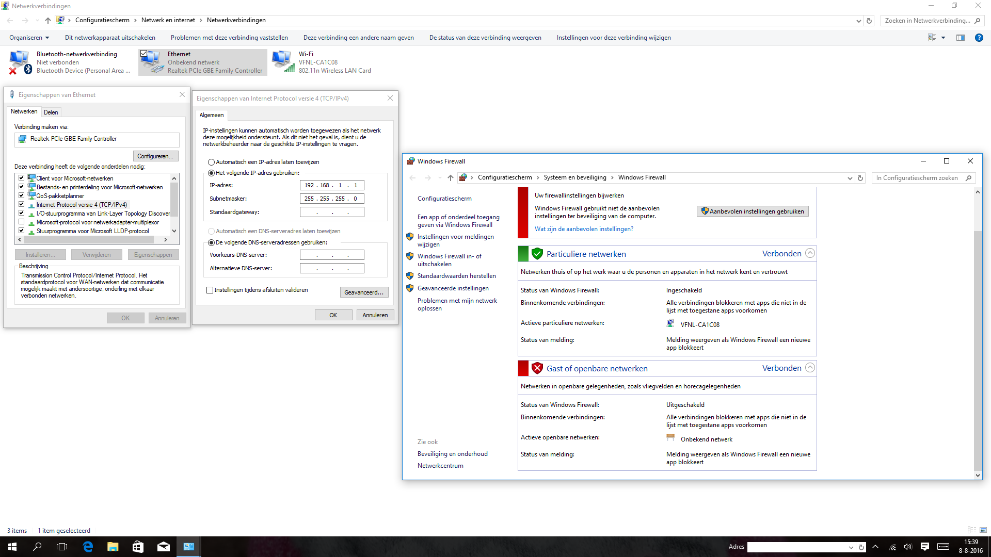The width and height of the screenshot is (991, 557).
Task: Go up one level in Windows Firewall
Action: (x=451, y=178)
